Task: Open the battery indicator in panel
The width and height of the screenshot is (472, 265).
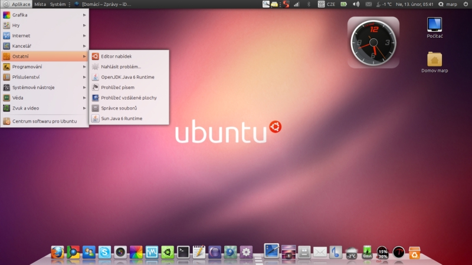Action: coord(343,4)
